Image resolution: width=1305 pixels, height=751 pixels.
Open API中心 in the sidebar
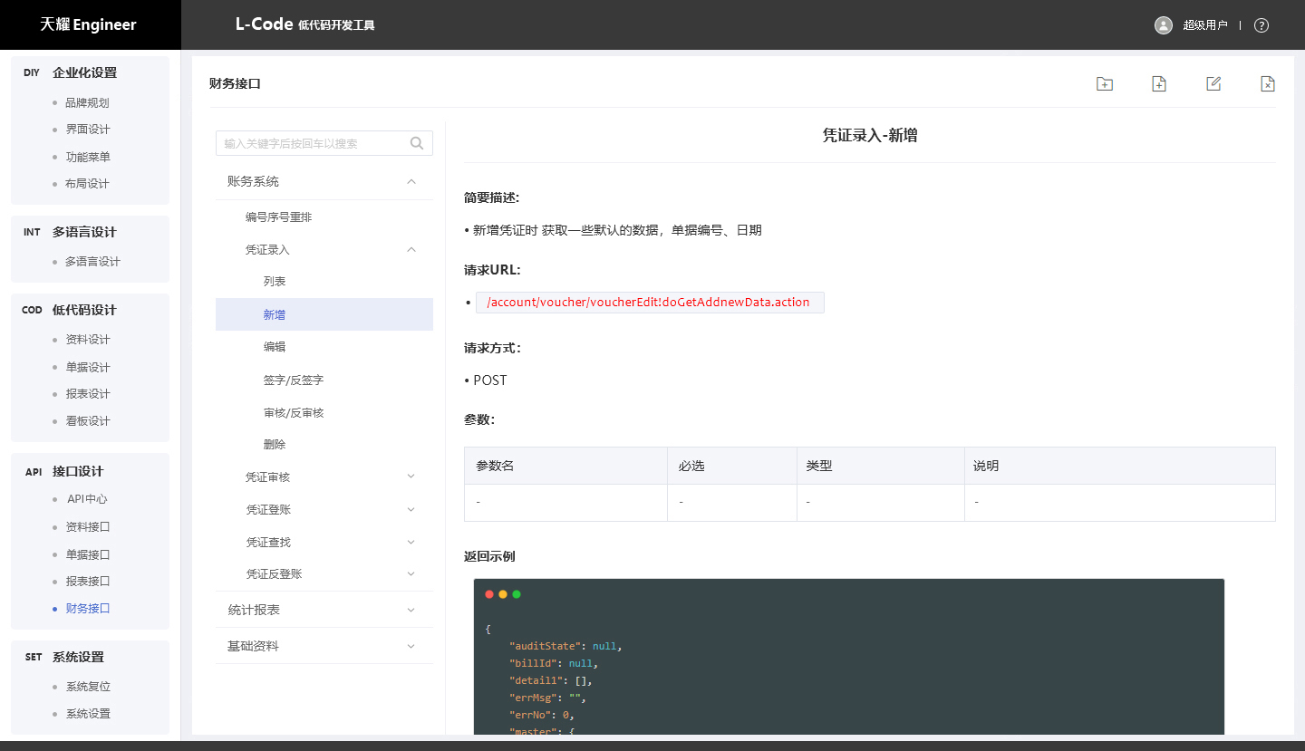pyautogui.click(x=87, y=499)
